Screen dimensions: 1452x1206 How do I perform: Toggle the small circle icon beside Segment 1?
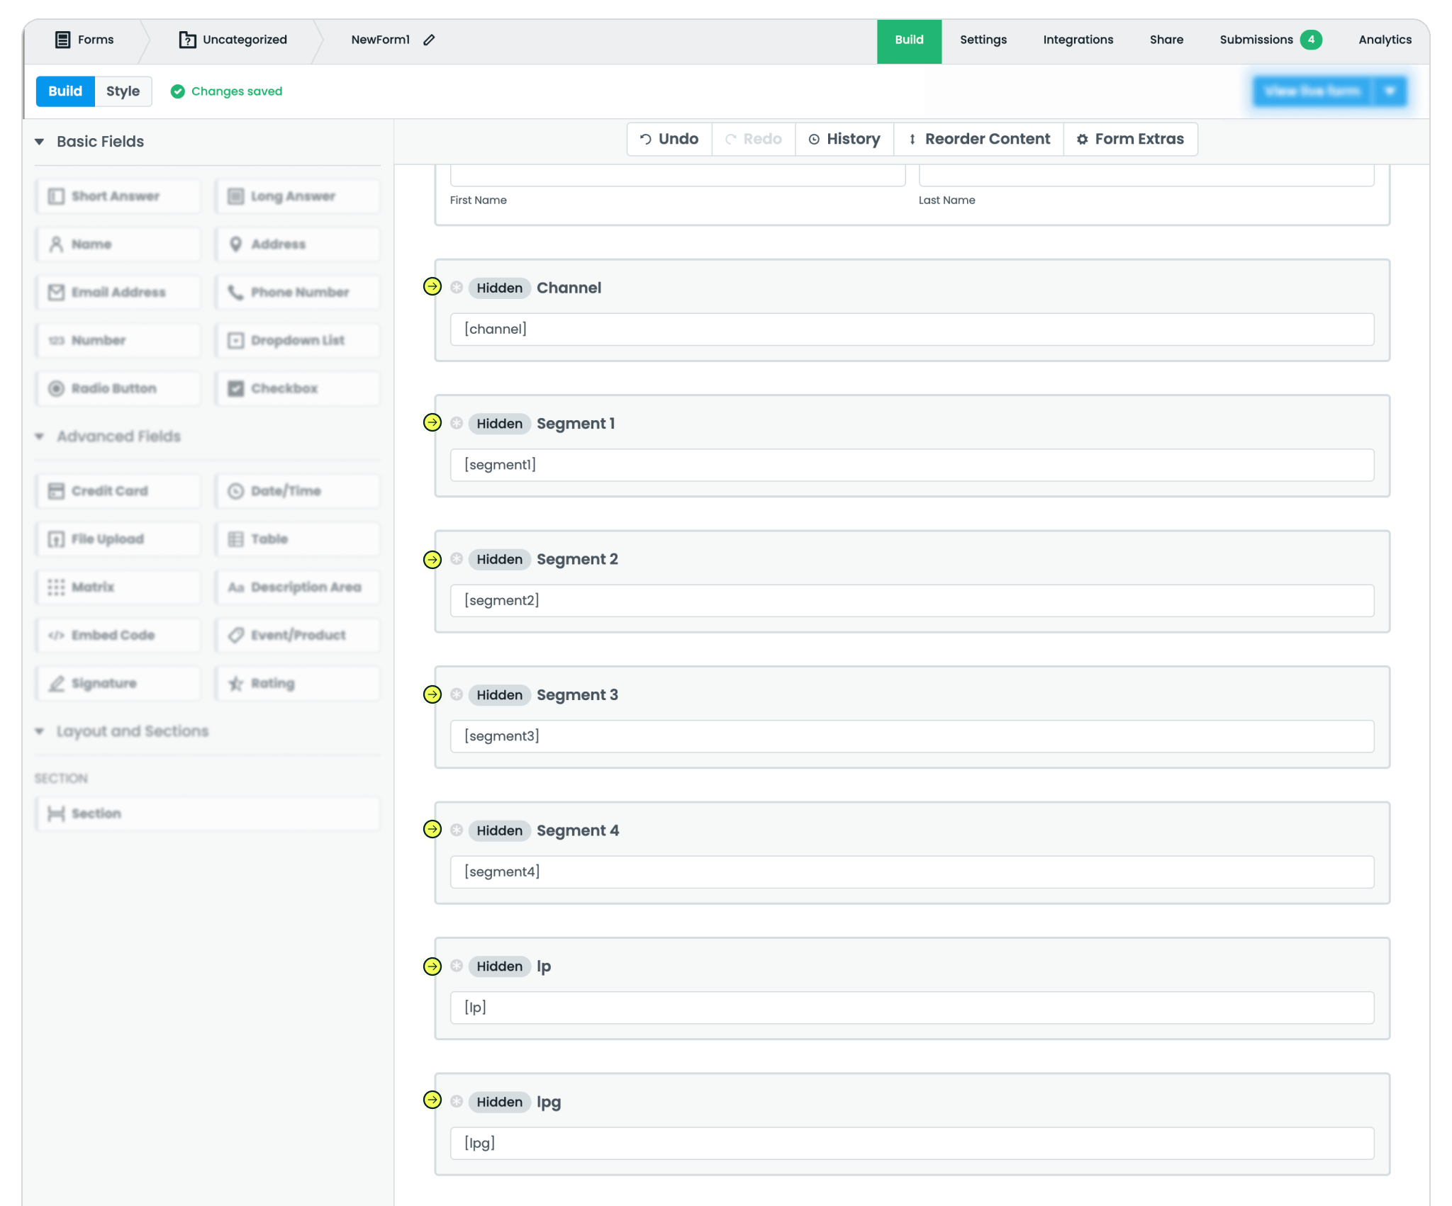(457, 423)
